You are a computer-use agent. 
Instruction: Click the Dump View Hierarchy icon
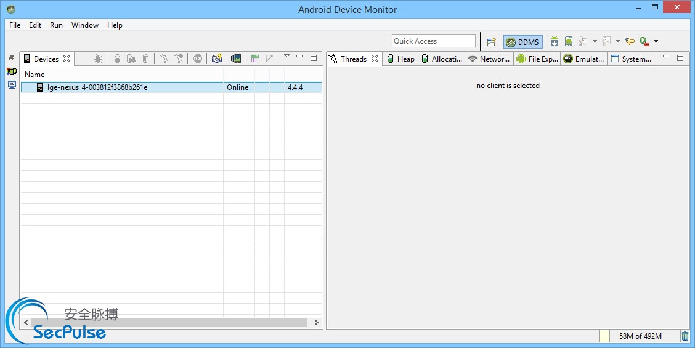236,59
